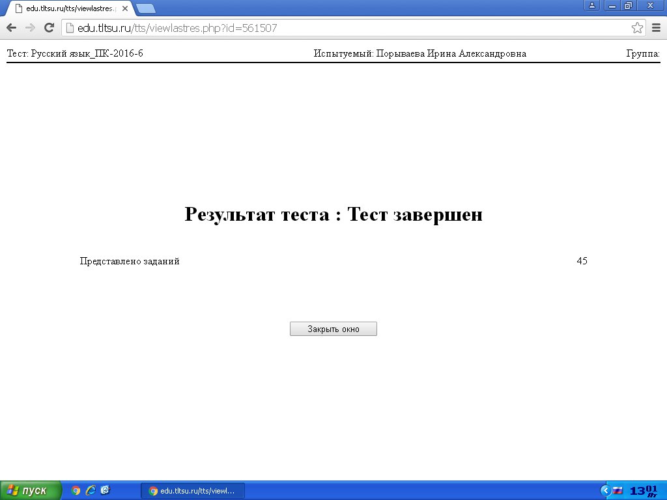
Task: Click the browser Forward arrow
Action: (x=30, y=28)
